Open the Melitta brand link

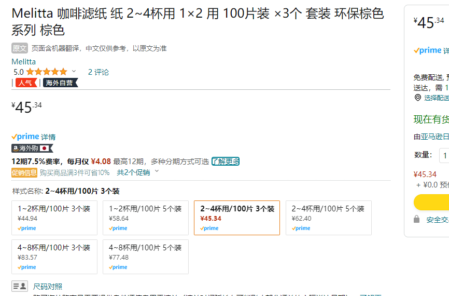coord(23,62)
